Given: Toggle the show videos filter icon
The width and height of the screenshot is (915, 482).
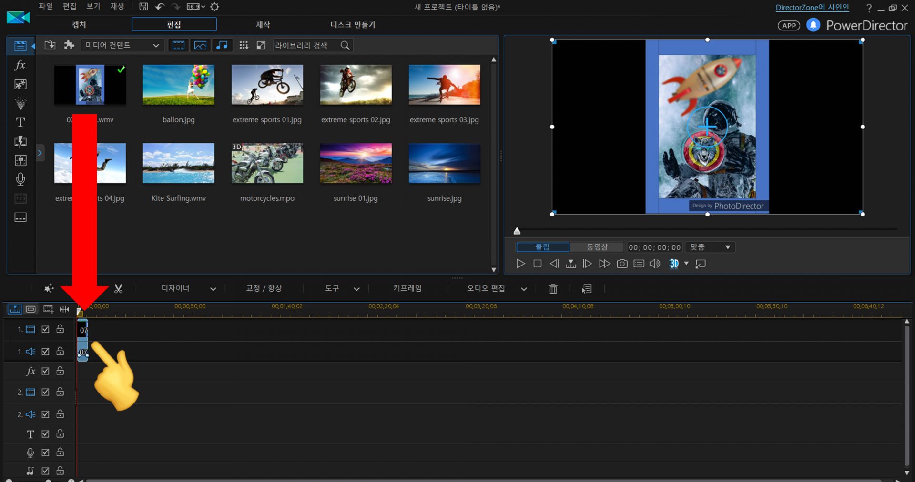Looking at the screenshot, I should [178, 45].
